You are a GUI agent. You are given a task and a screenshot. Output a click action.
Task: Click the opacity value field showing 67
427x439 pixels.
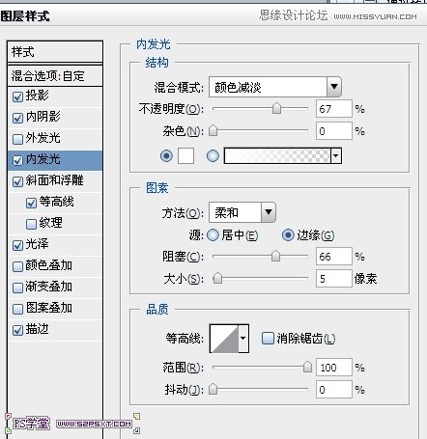pos(334,109)
